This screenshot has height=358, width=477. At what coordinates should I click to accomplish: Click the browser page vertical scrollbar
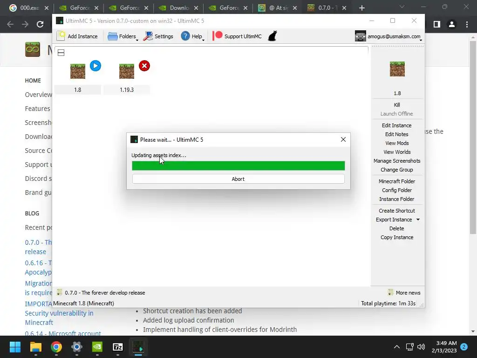[473, 137]
